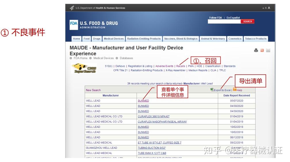This screenshot has height=162, width=290.
Task: Open the DeNovo database link
Action: click(x=120, y=66)
